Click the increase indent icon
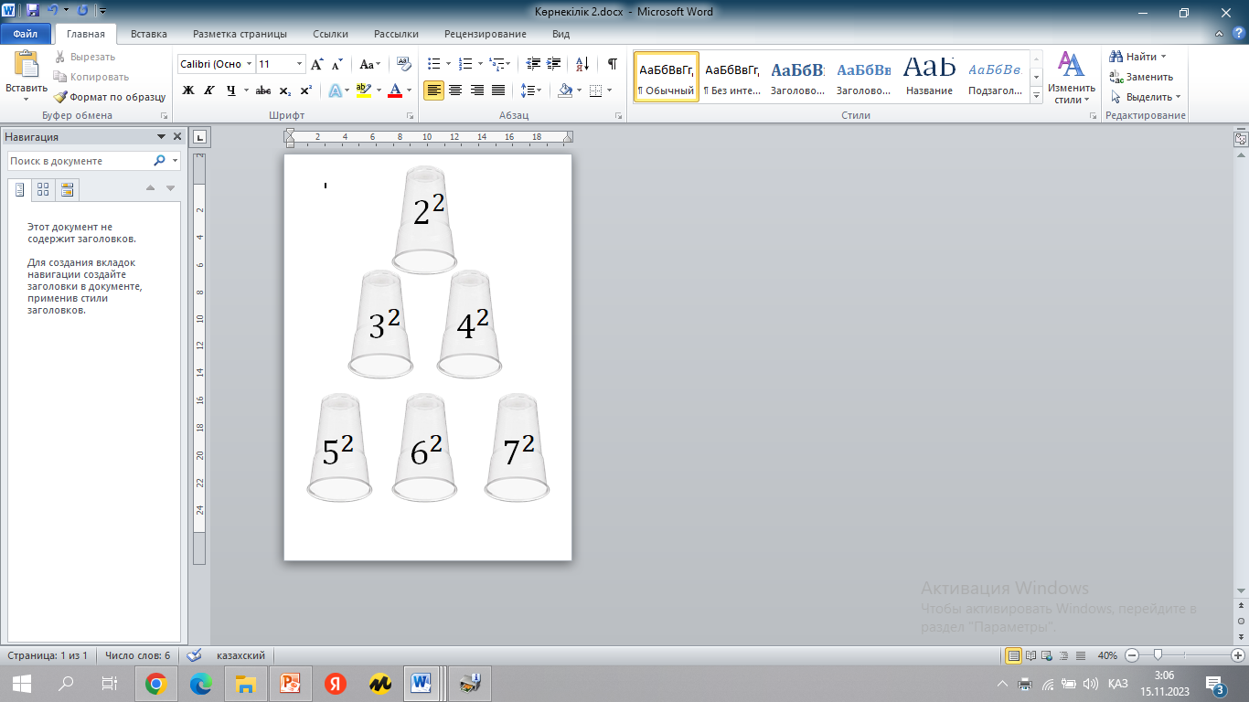 pos(552,64)
